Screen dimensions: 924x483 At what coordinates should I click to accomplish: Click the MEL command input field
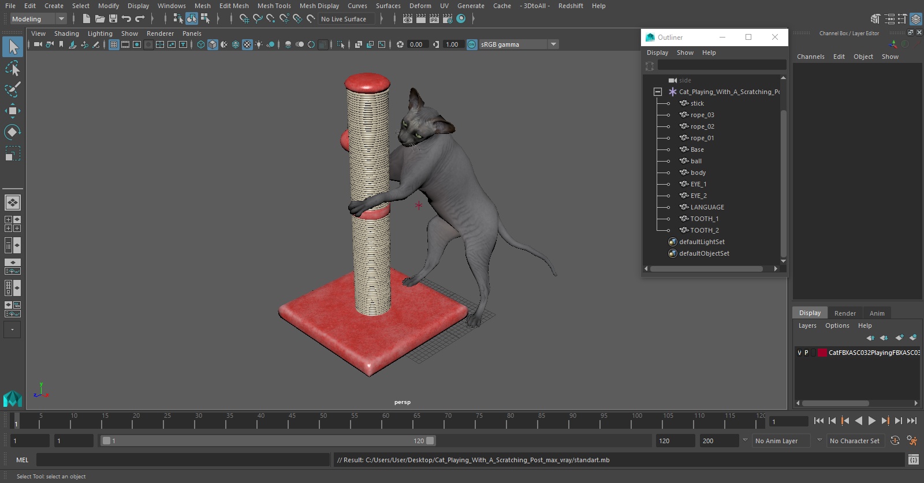182,460
